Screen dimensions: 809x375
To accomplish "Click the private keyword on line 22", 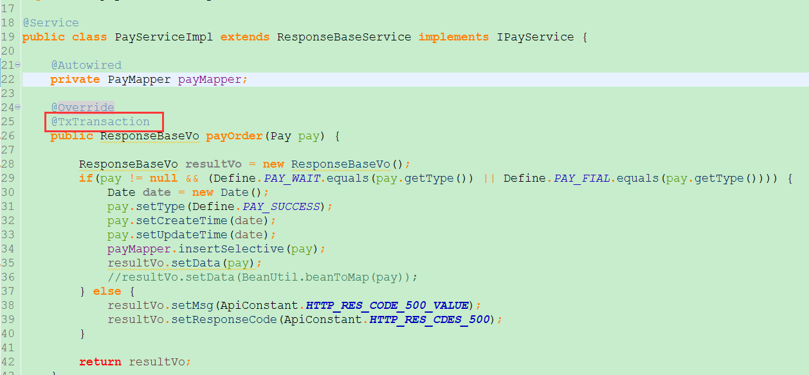I will pos(75,79).
